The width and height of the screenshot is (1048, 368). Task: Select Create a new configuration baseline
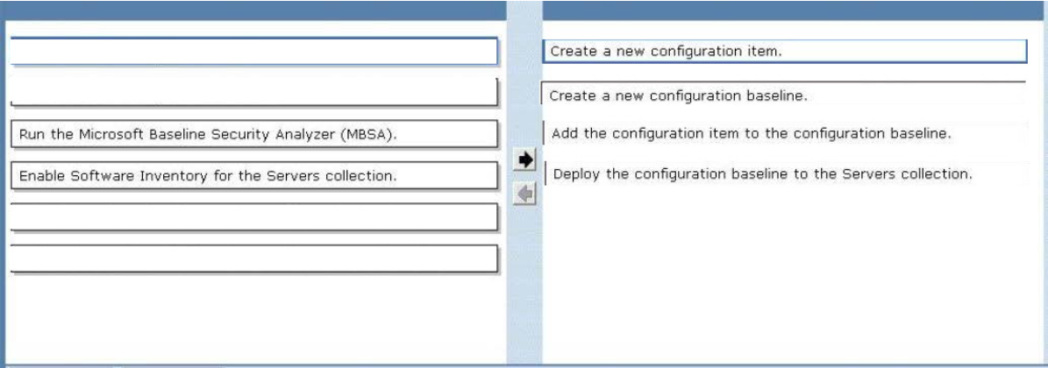783,94
